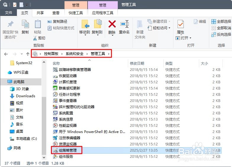Select the 事件查看器 shortcut

point(65,100)
